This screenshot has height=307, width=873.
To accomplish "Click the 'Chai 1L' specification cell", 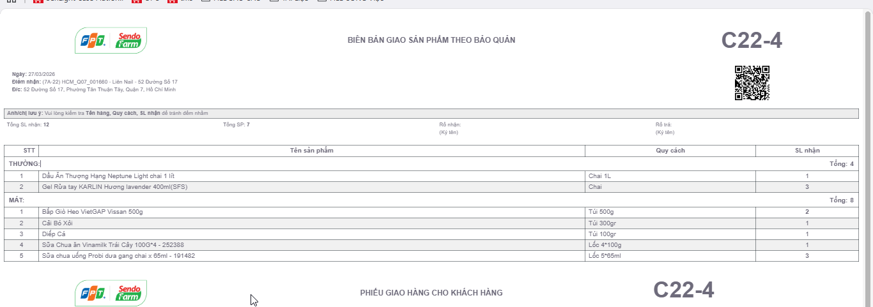I will (670, 176).
